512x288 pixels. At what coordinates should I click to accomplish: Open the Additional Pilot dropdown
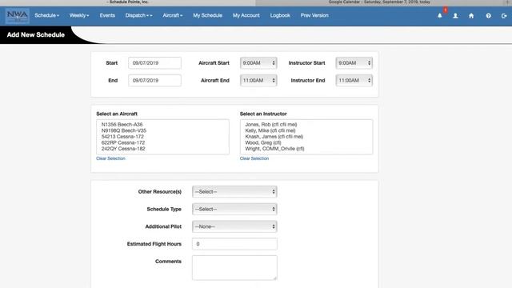pos(234,226)
